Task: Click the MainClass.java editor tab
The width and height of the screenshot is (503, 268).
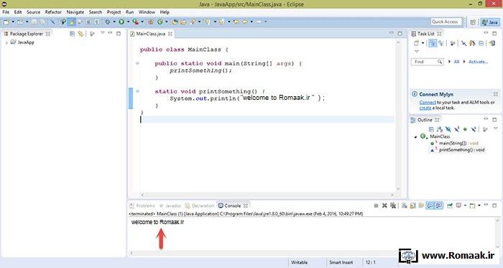Action: coord(151,34)
